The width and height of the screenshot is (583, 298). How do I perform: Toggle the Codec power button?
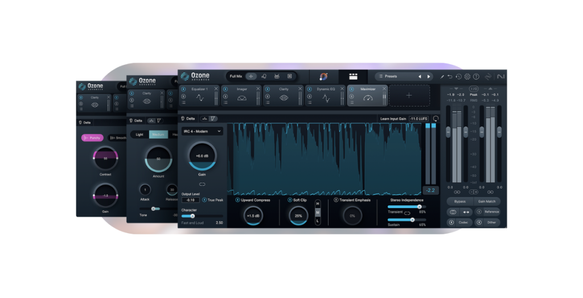(x=451, y=222)
